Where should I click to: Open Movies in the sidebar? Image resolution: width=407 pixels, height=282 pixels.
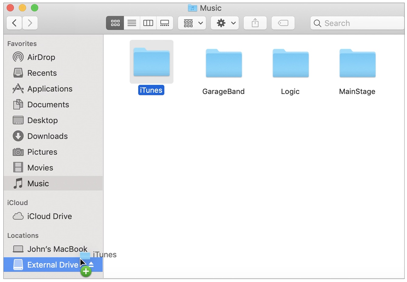[53, 168]
